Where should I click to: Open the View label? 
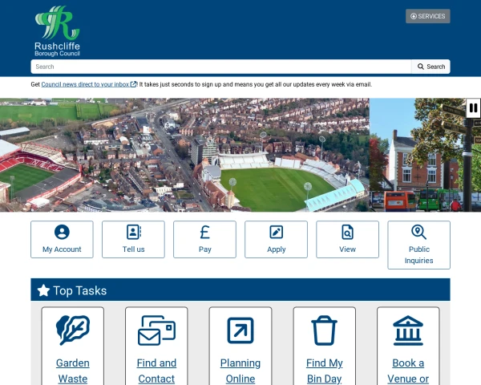pyautogui.click(x=348, y=249)
